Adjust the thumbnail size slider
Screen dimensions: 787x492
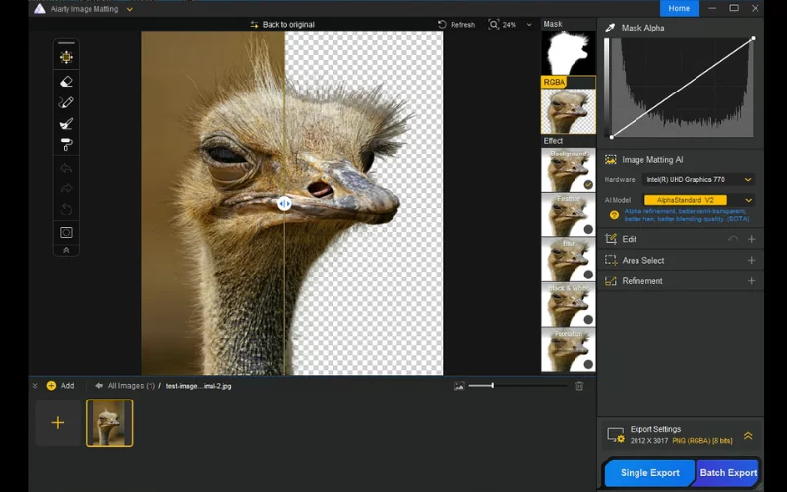pyautogui.click(x=492, y=386)
